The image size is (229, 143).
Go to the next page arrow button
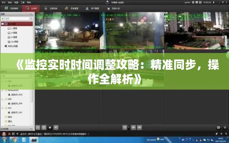(x=139, y=127)
